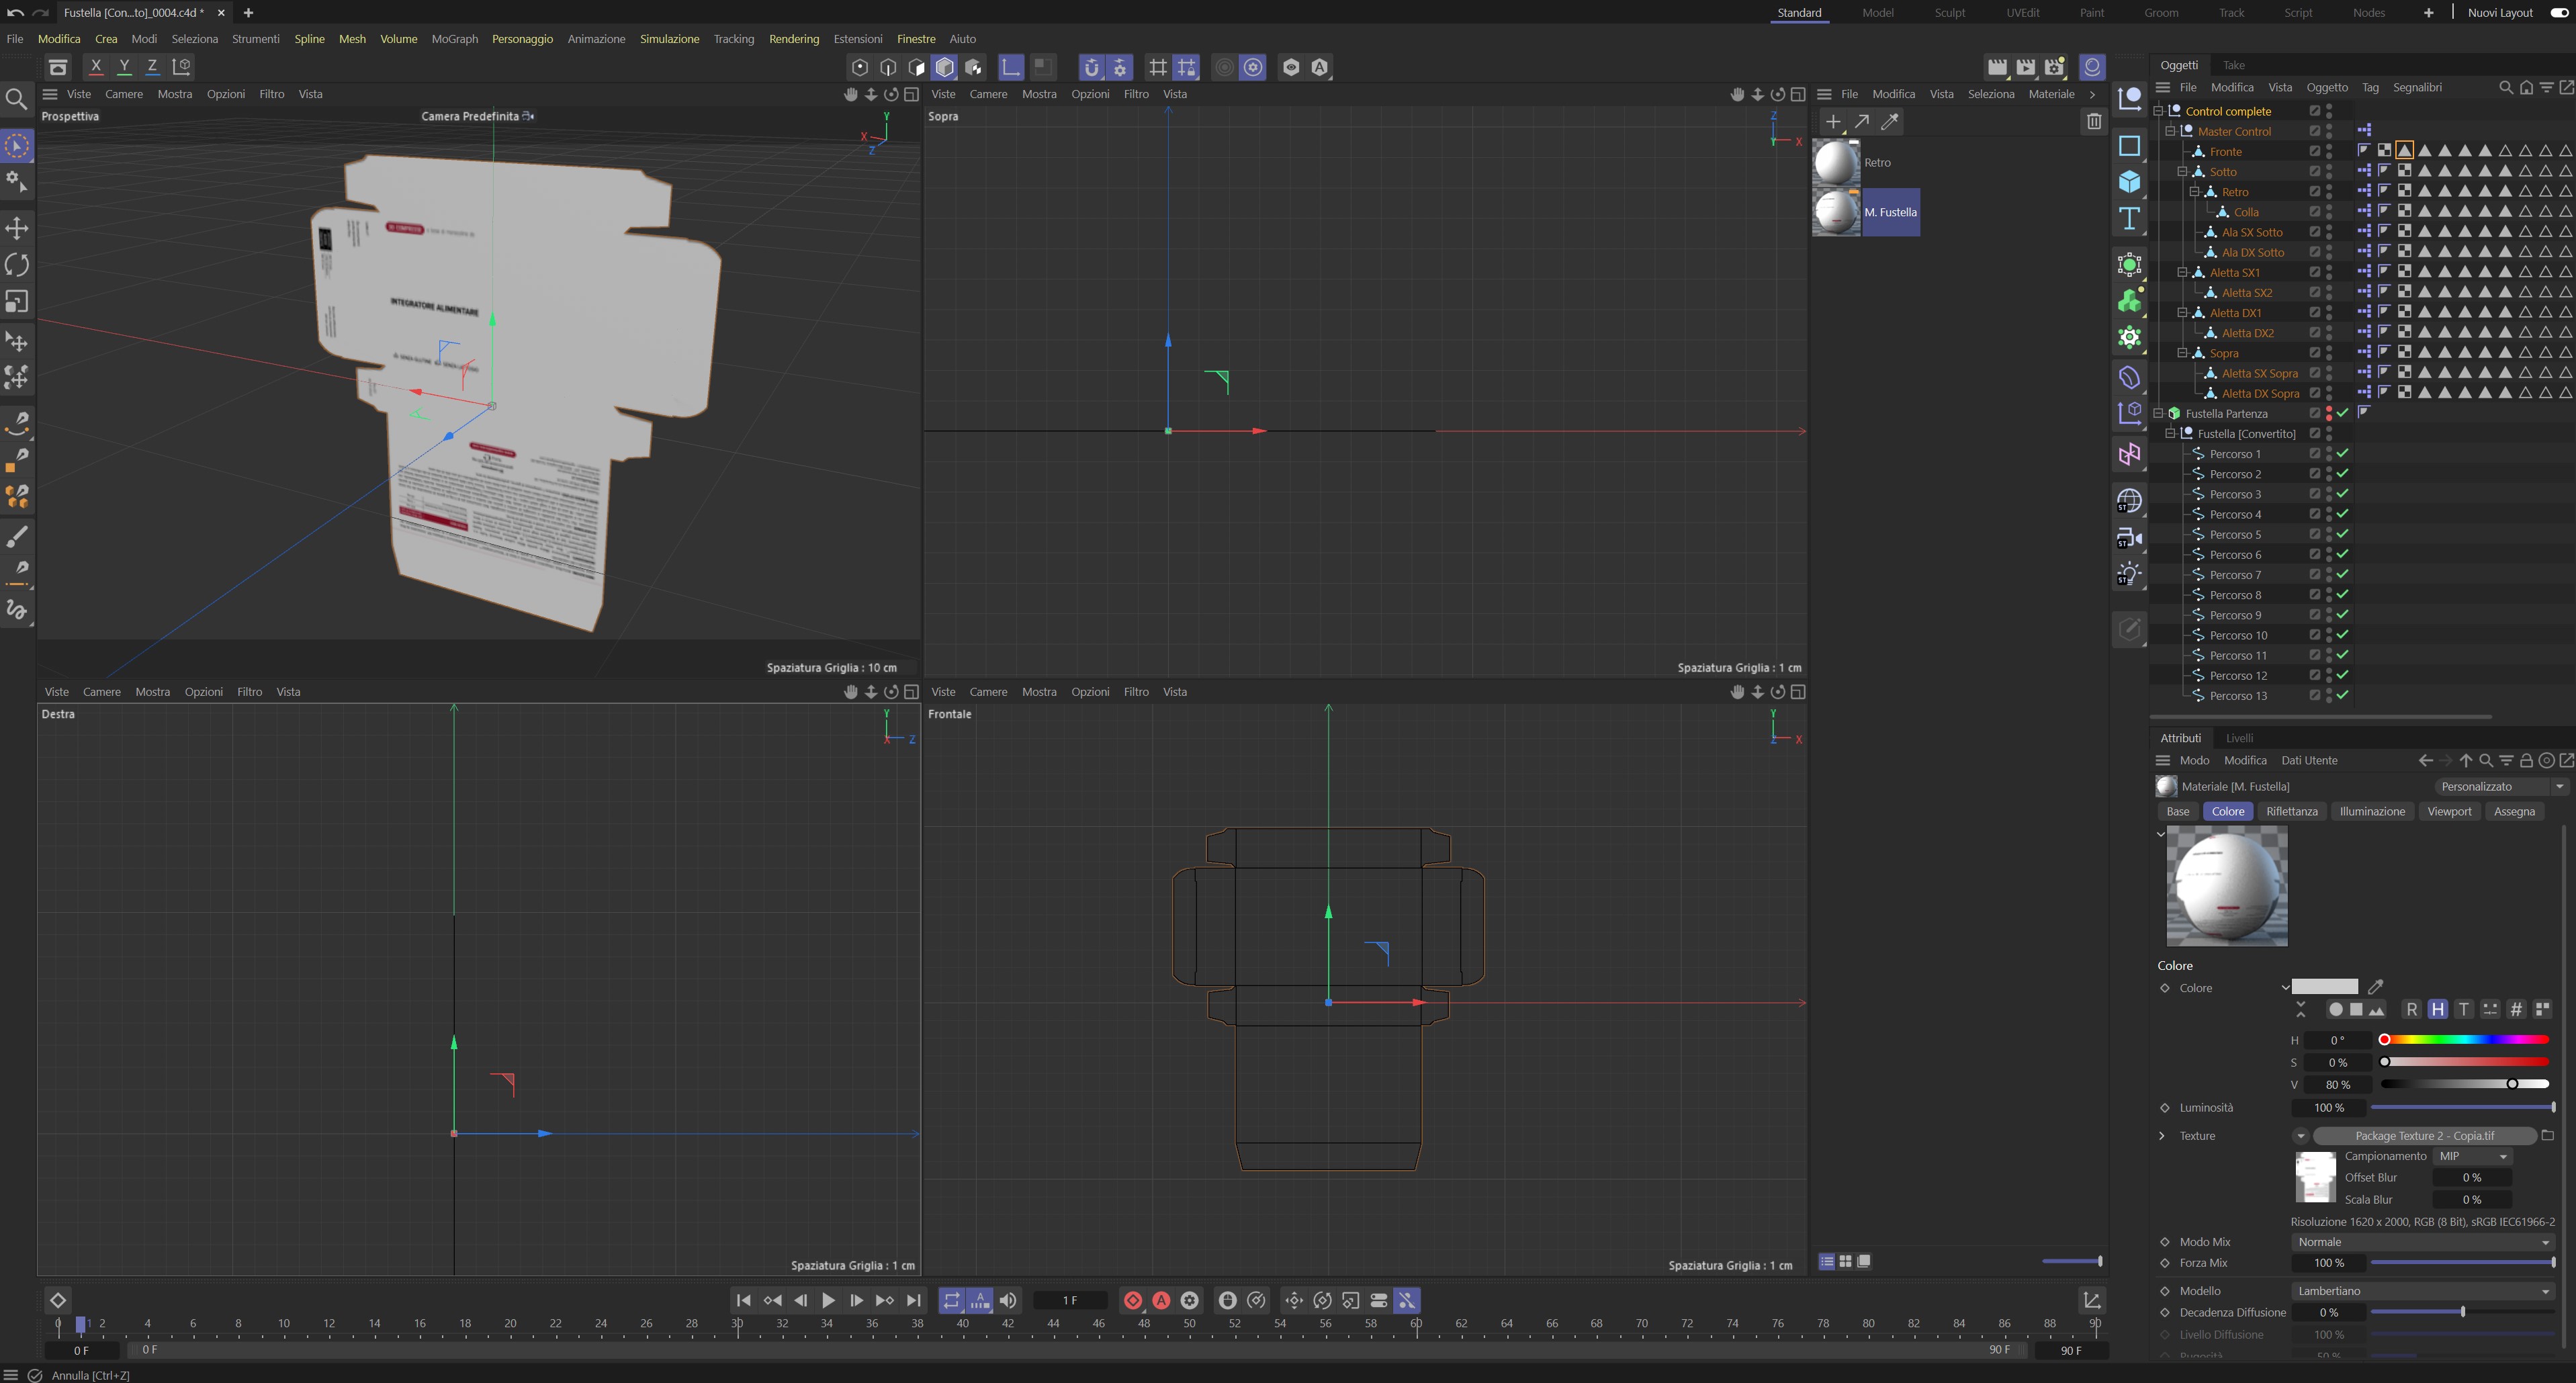The width and height of the screenshot is (2576, 1383).
Task: Open the Modo Mix dropdown
Action: coord(2422,1242)
